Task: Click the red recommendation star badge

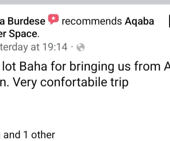Action: point(53,20)
